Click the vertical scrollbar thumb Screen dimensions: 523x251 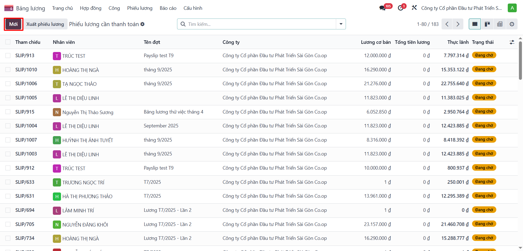pyautogui.click(x=520, y=60)
